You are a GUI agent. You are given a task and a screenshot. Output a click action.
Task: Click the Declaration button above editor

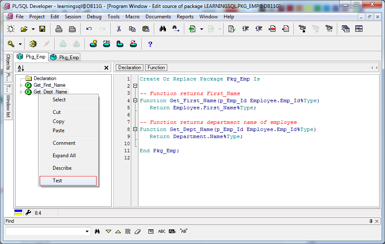[x=130, y=68]
